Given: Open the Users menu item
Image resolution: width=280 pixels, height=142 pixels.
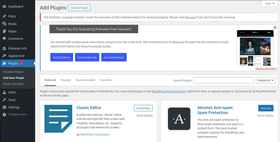Looking at the screenshot, I should pos(17,92).
